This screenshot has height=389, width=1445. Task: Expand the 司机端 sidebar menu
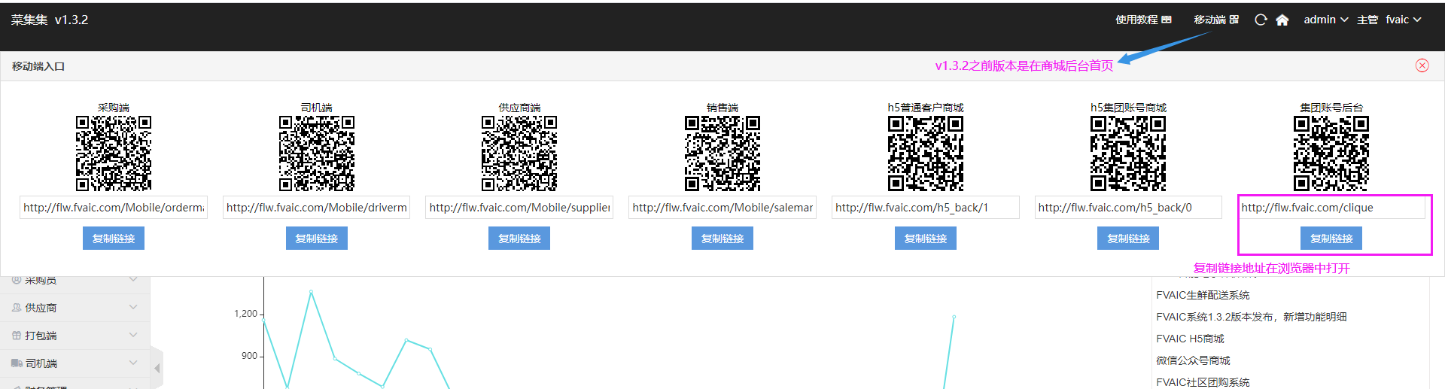[x=75, y=363]
